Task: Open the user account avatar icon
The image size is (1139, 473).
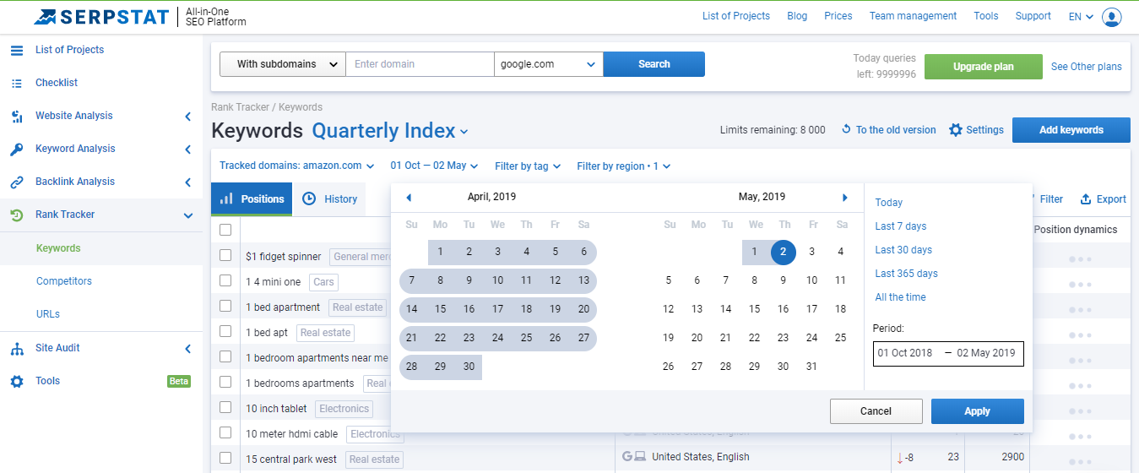Action: (1112, 16)
